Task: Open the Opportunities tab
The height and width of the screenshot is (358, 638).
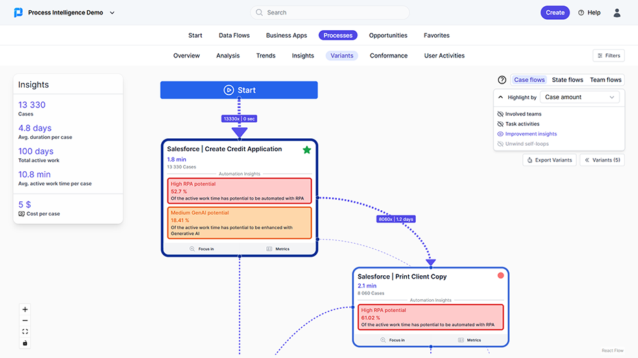Action: pyautogui.click(x=388, y=36)
